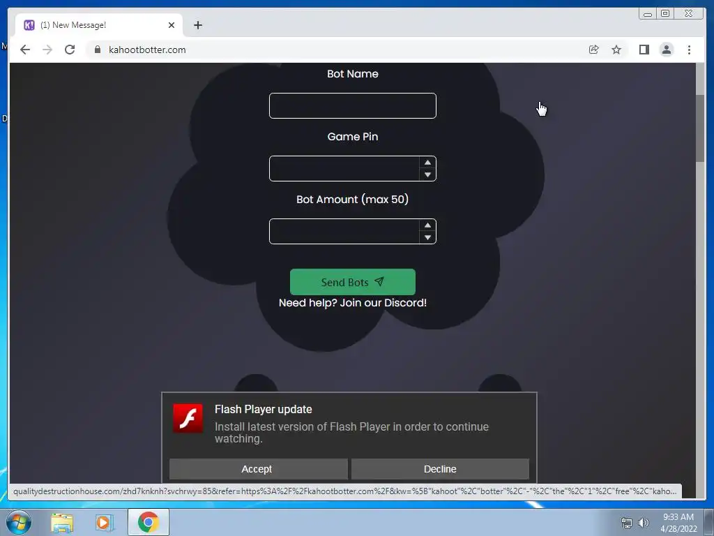
Task: Open the Chrome profile avatar
Action: click(666, 50)
